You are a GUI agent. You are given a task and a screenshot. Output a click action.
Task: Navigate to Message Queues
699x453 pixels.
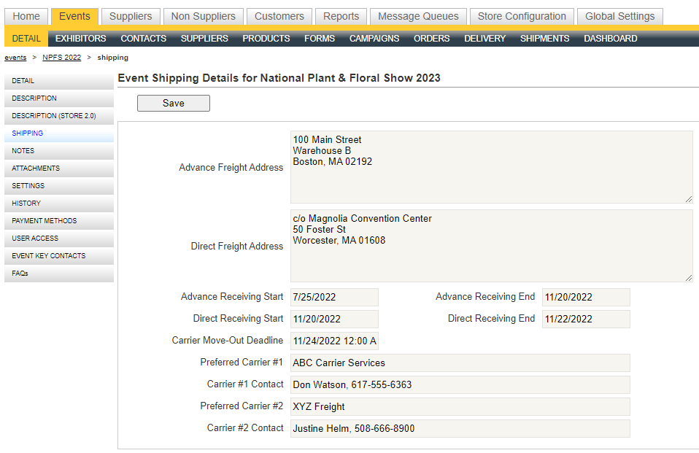[418, 16]
